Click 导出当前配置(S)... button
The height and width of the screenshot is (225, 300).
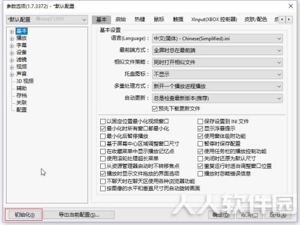pos(79,215)
